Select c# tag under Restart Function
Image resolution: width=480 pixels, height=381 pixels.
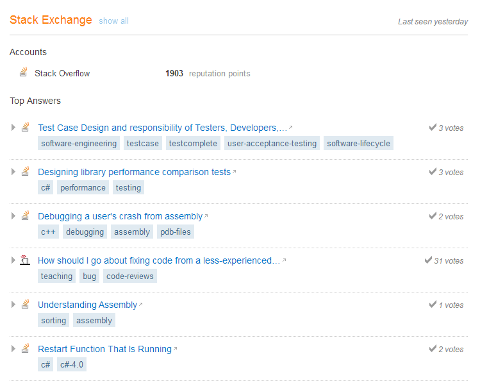[x=46, y=364]
